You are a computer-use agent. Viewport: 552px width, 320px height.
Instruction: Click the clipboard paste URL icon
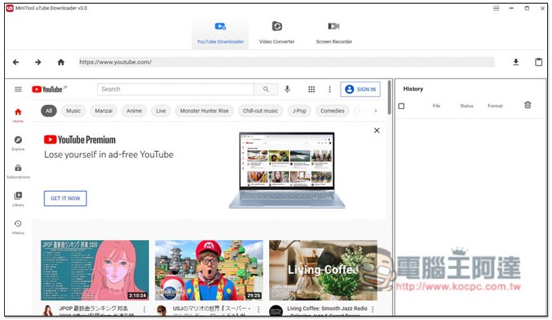[539, 62]
